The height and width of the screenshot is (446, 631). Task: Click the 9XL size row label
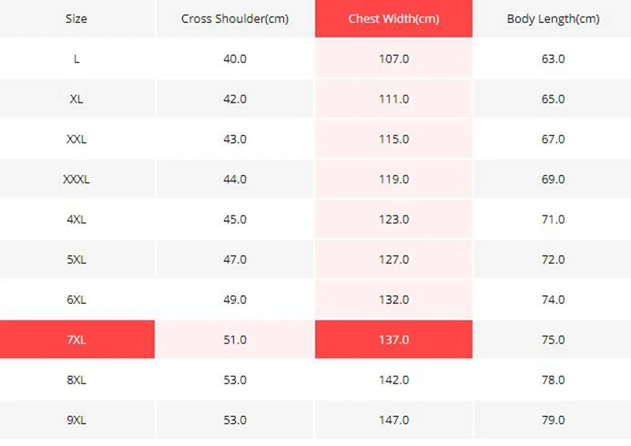(77, 420)
